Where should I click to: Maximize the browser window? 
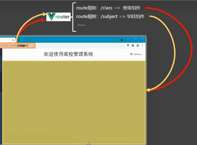(135, 39)
